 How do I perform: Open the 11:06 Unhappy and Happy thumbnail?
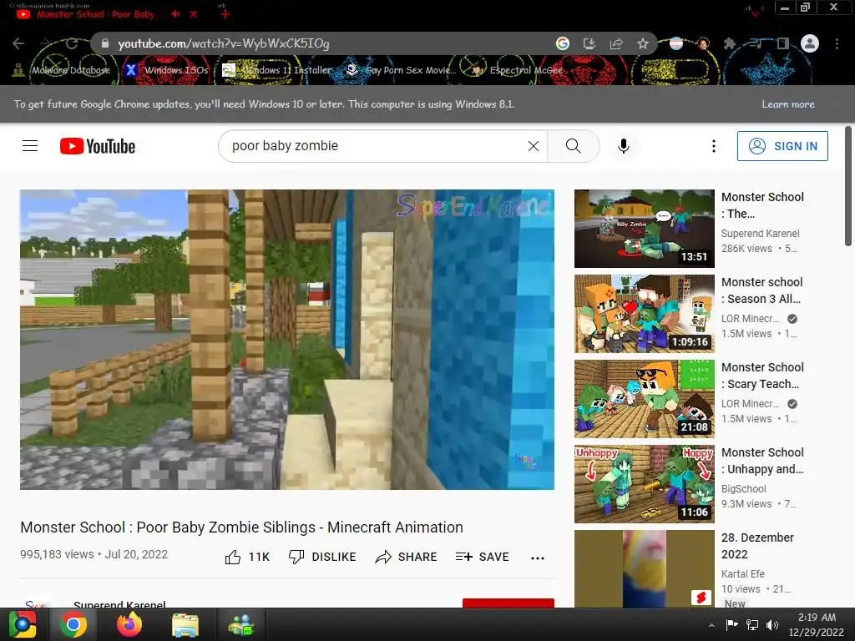click(644, 484)
